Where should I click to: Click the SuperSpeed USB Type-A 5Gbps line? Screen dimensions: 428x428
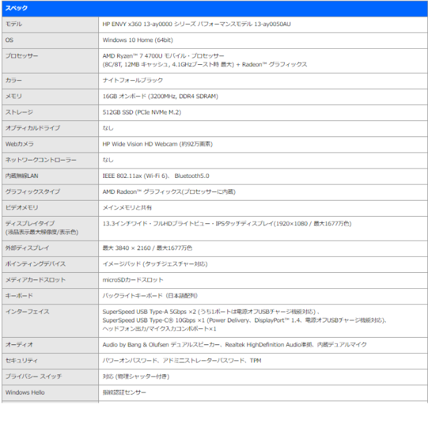tap(211, 312)
